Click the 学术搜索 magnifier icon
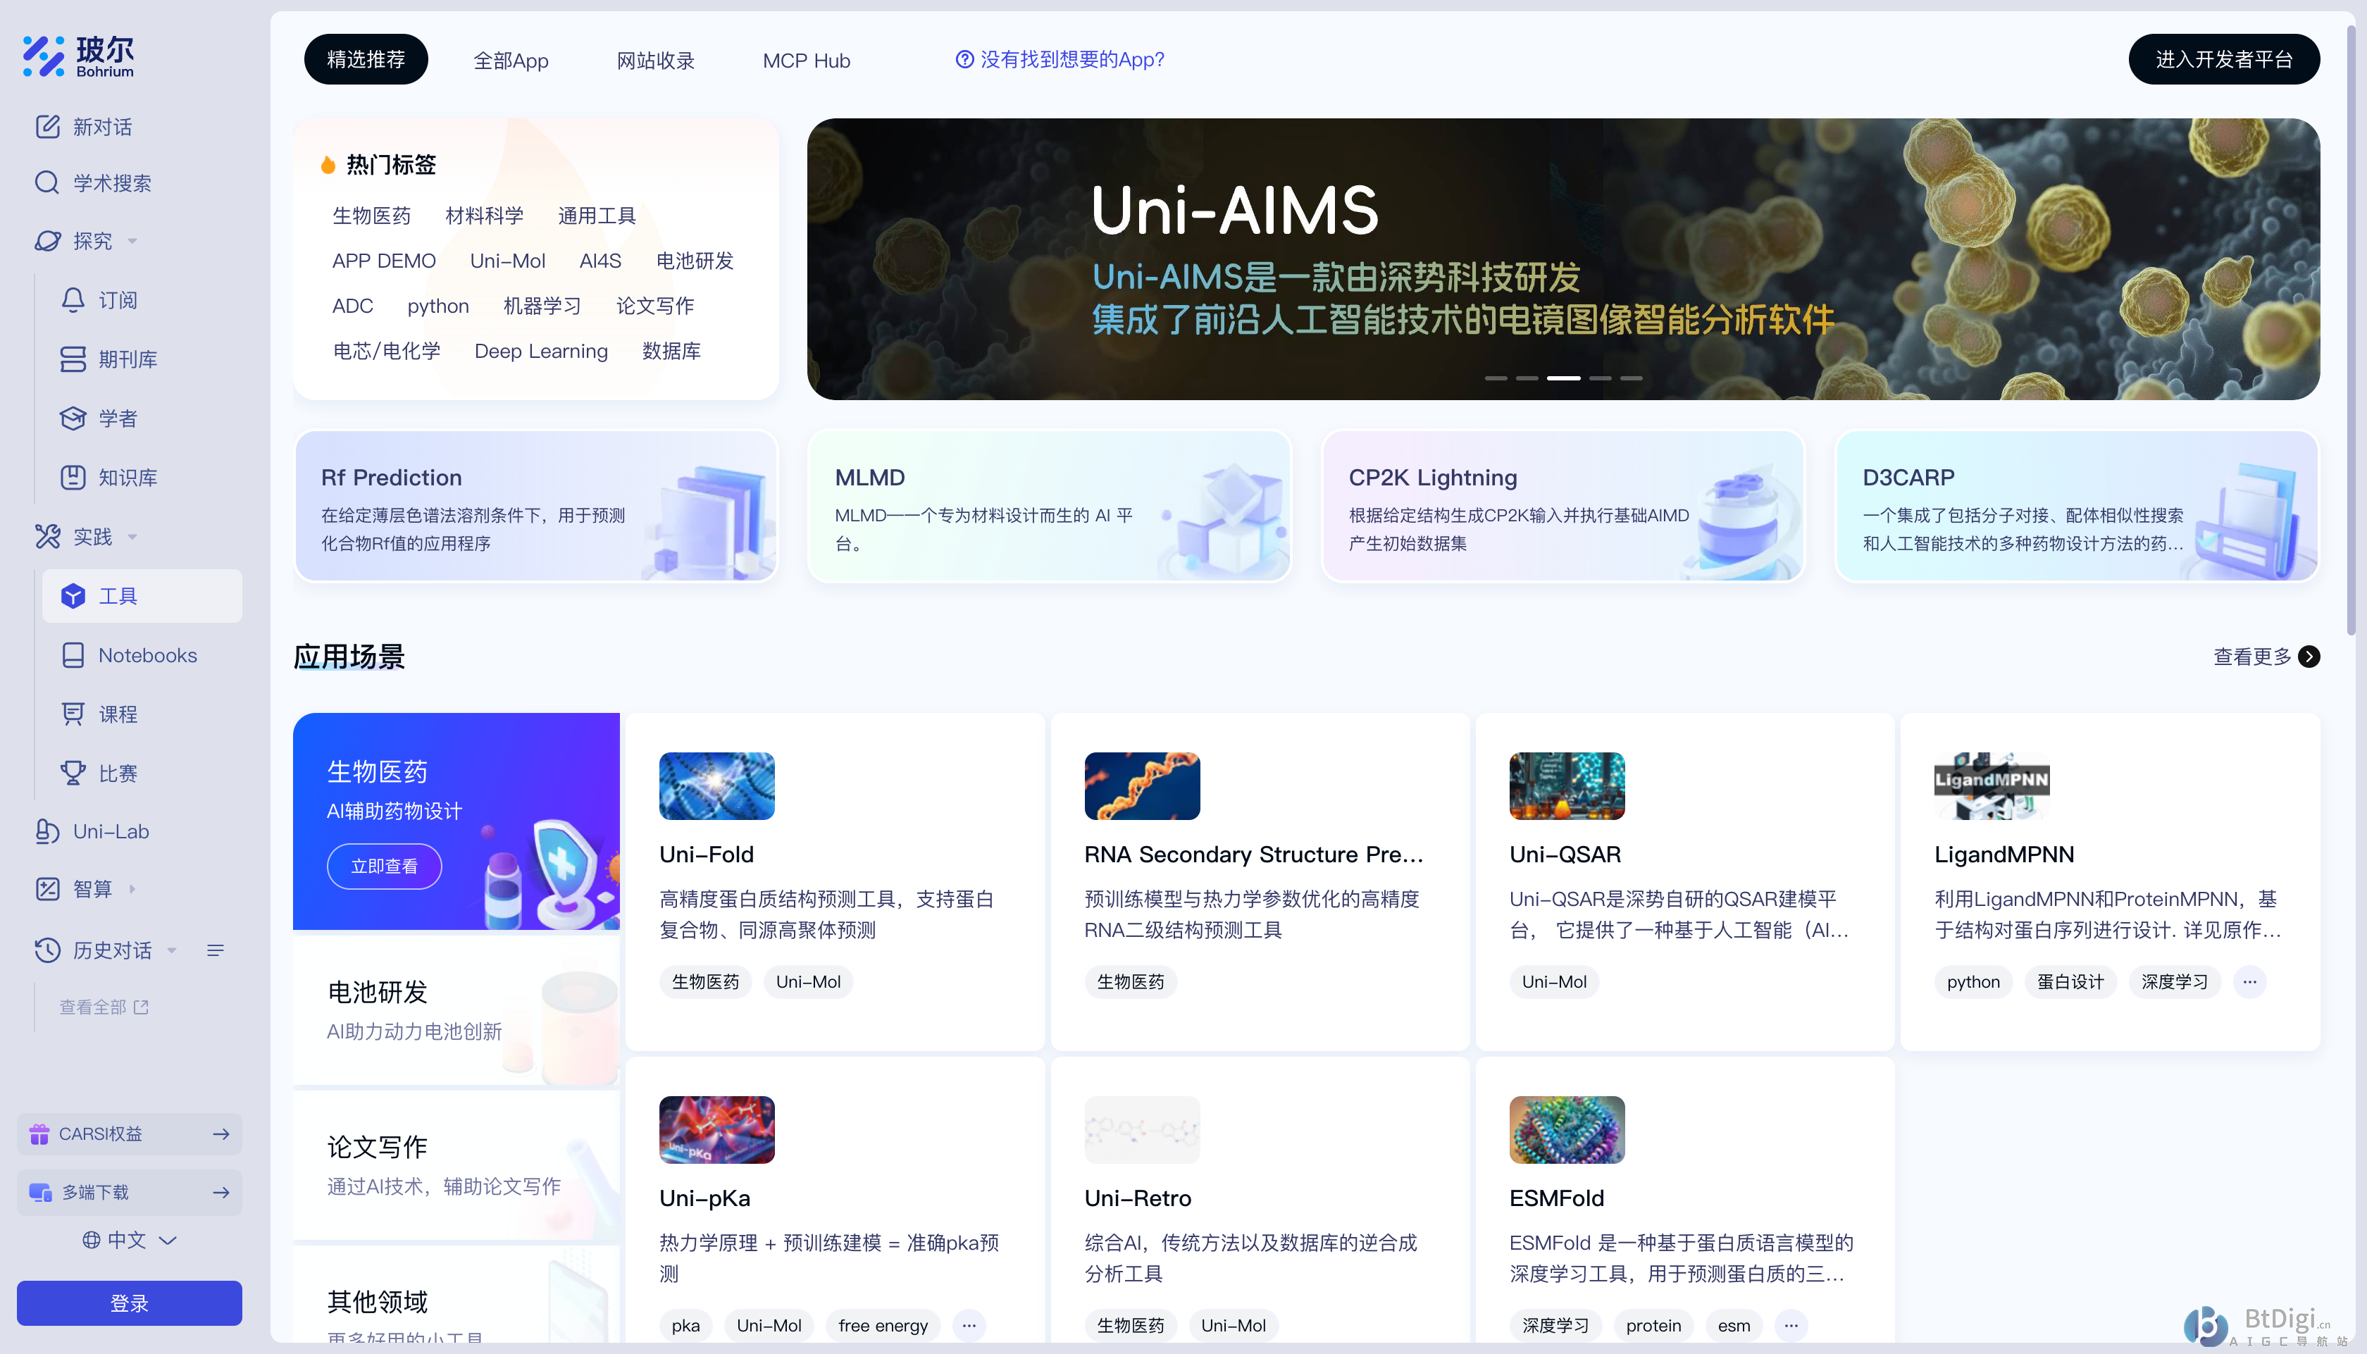Viewport: 2367px width, 1354px height. click(x=47, y=182)
